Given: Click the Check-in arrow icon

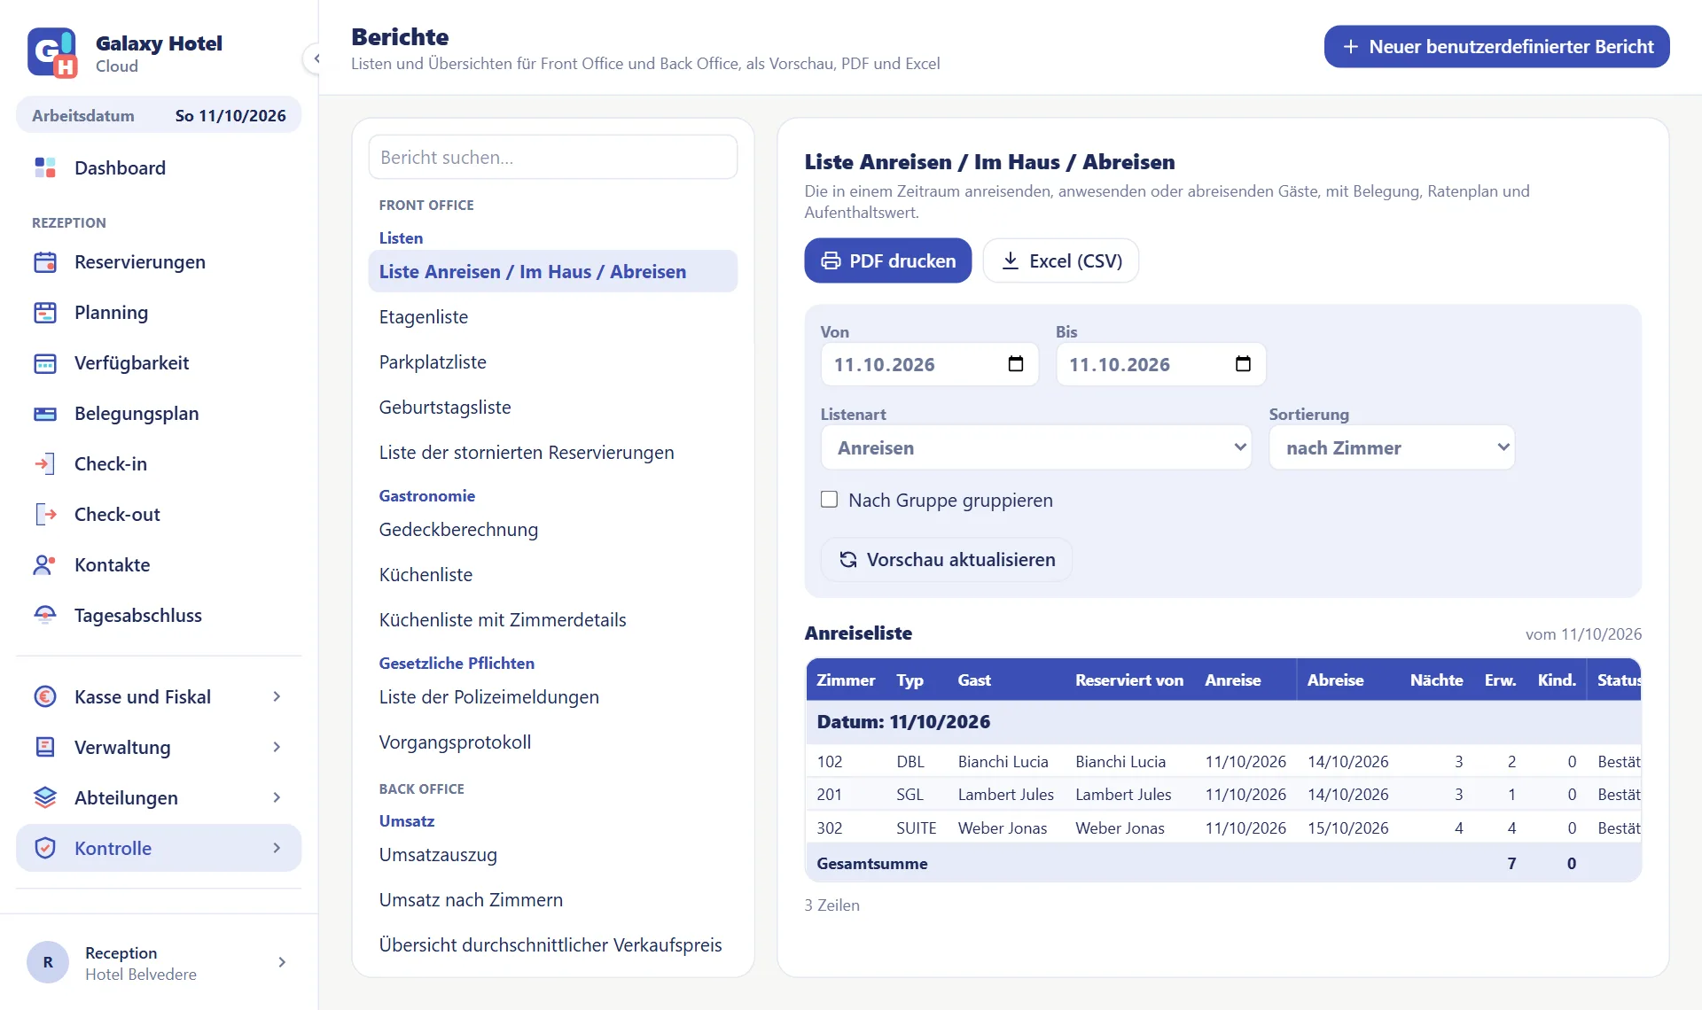Looking at the screenshot, I should tap(45, 464).
